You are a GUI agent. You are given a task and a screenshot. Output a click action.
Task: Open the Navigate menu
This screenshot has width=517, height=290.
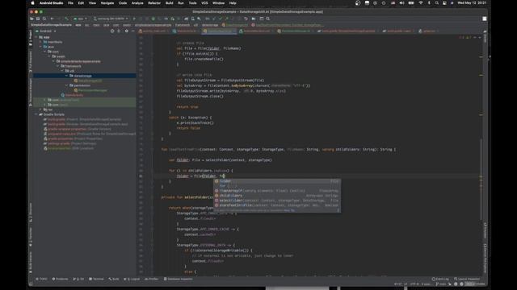tap(107, 3)
